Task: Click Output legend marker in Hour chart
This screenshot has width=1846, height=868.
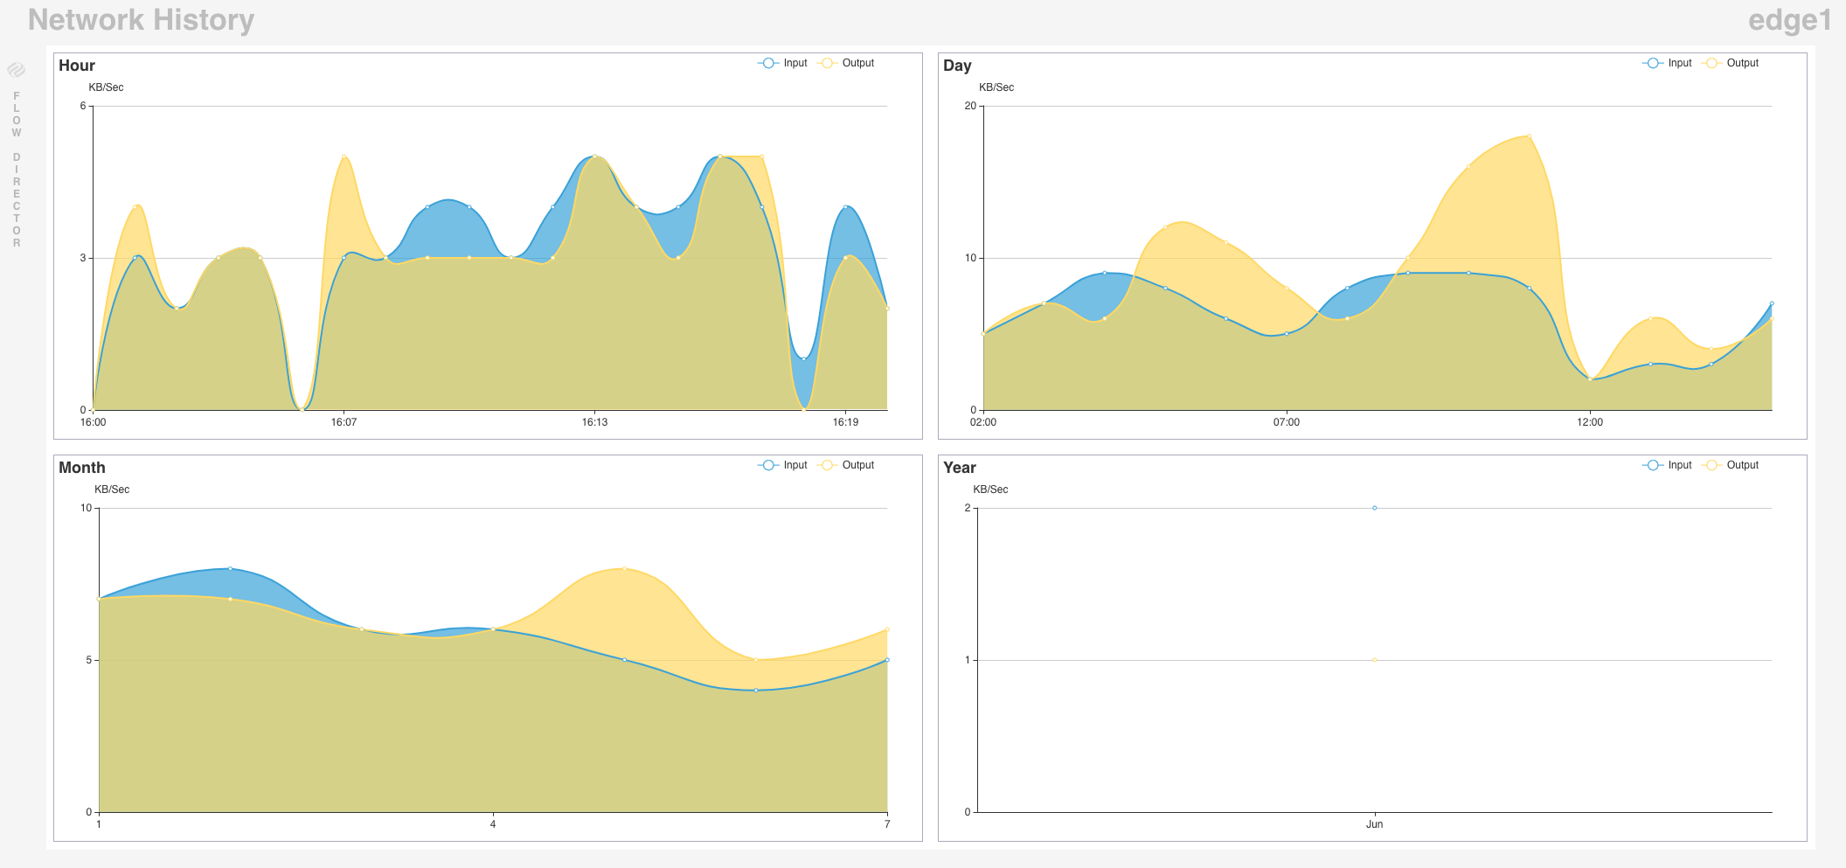Action: coord(827,63)
